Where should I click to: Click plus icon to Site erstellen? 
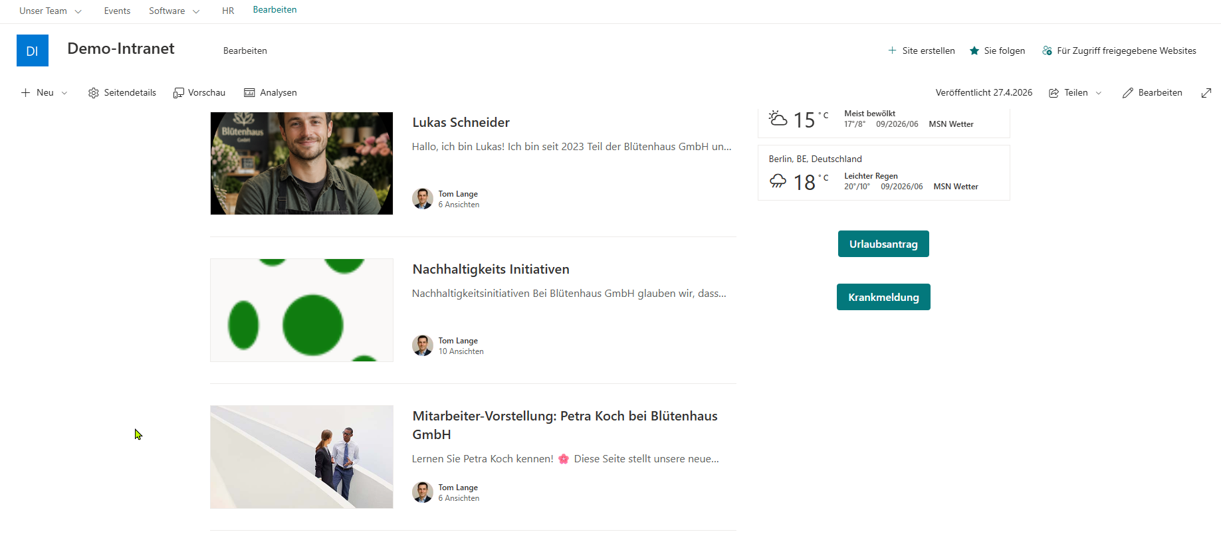[892, 50]
